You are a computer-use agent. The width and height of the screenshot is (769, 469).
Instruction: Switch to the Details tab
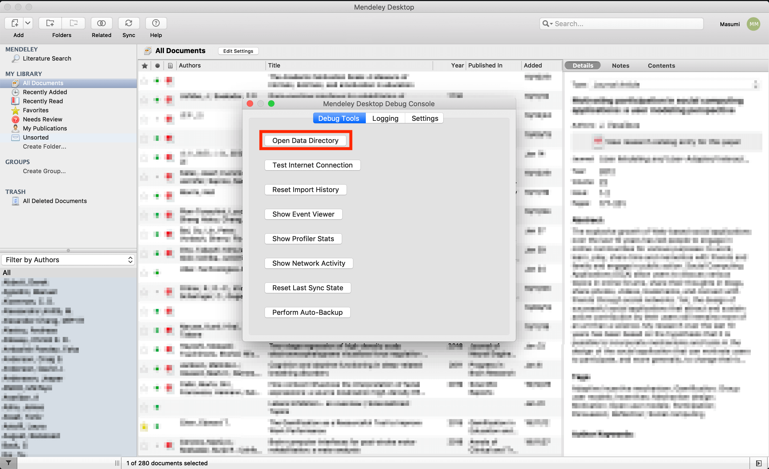pyautogui.click(x=583, y=65)
